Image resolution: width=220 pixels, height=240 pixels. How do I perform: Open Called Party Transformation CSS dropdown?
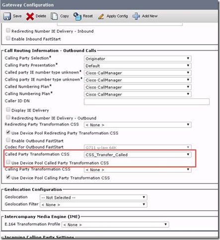click(138, 155)
